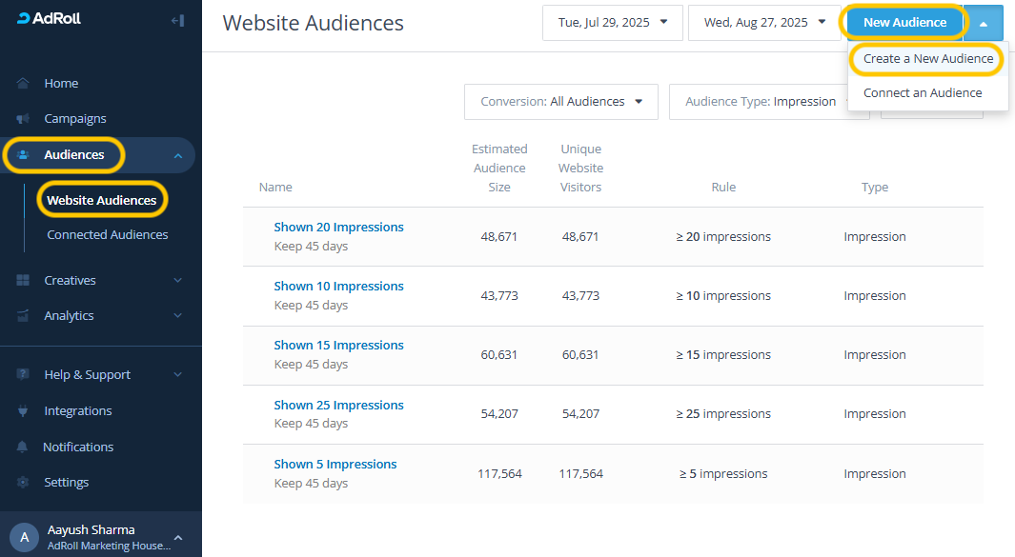The image size is (1015, 557).
Task: Go to Connected Audiences in sidebar
Action: click(x=107, y=235)
